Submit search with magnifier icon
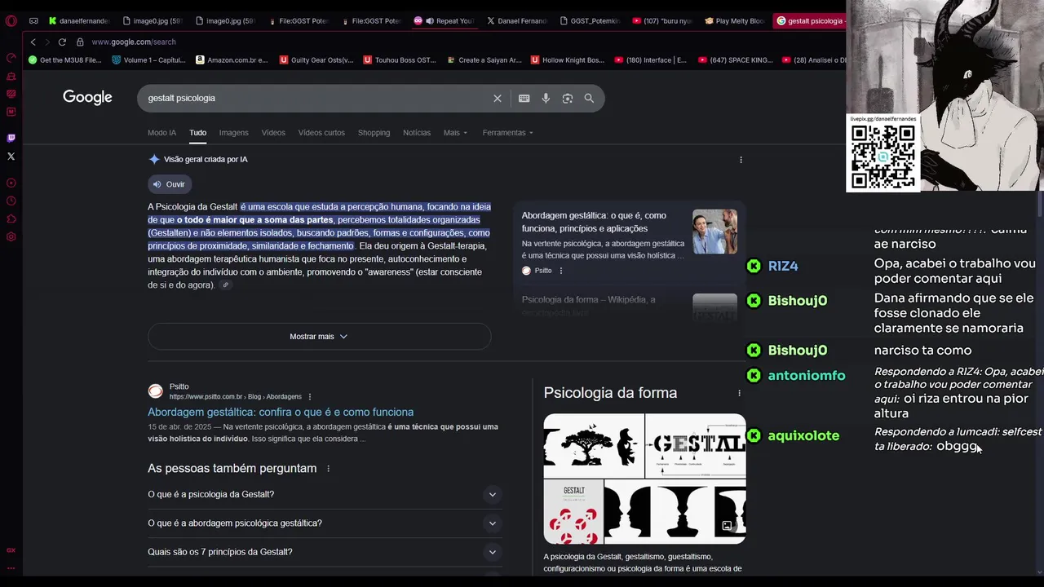This screenshot has height=587, width=1044. 589,99
